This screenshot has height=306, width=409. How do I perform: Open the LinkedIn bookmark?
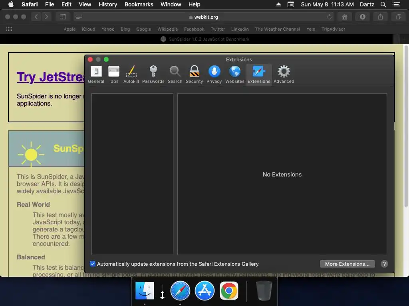240,29
